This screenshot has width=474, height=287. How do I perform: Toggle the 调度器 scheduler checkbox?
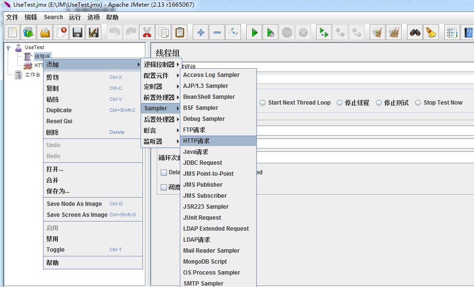click(164, 187)
